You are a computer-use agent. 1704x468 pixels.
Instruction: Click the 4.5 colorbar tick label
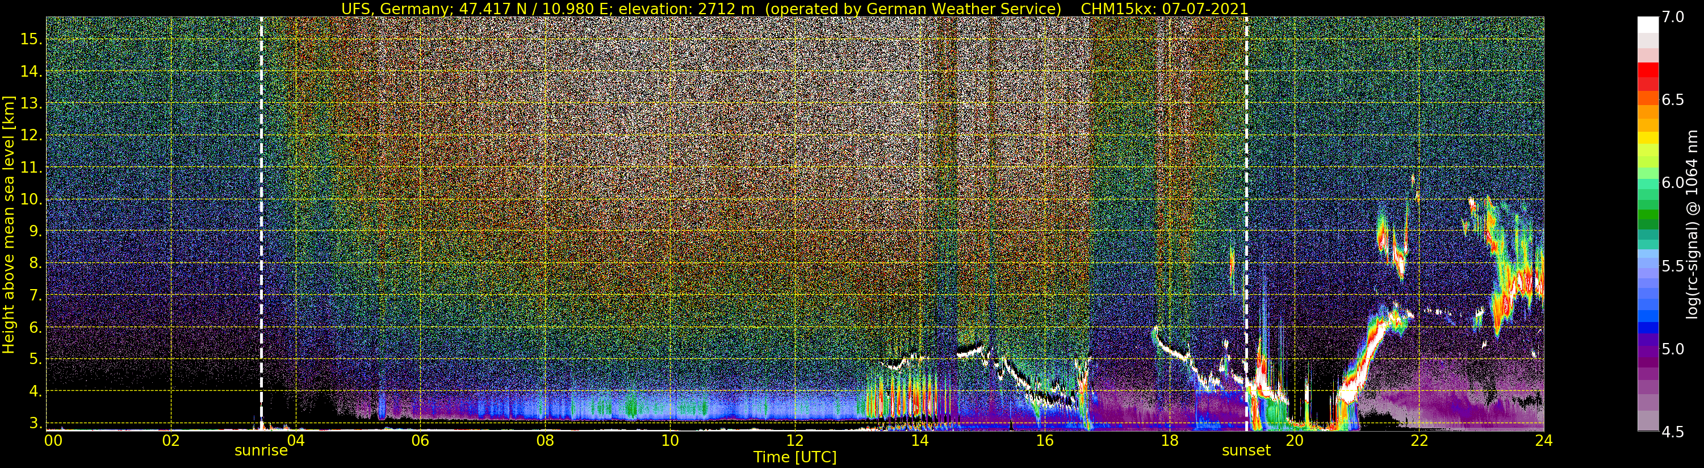[x=1673, y=432]
